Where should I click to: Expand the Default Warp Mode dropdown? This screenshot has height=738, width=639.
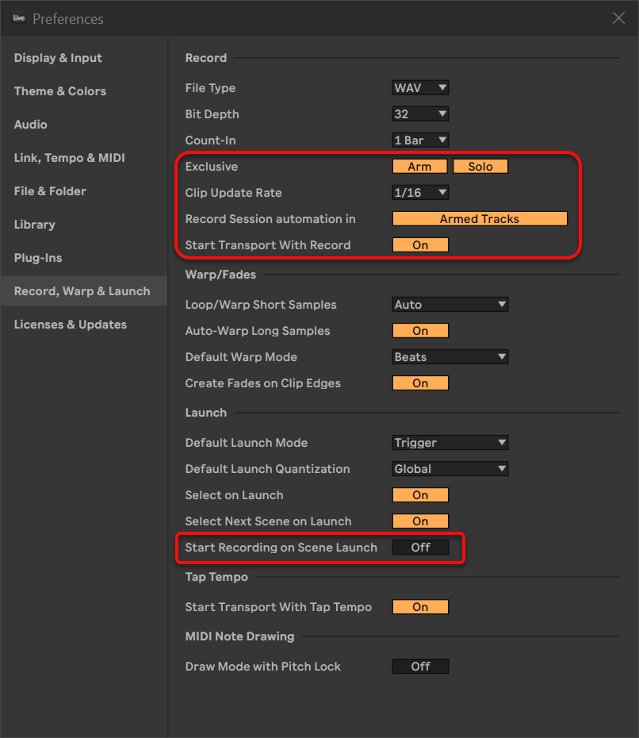pyautogui.click(x=450, y=357)
